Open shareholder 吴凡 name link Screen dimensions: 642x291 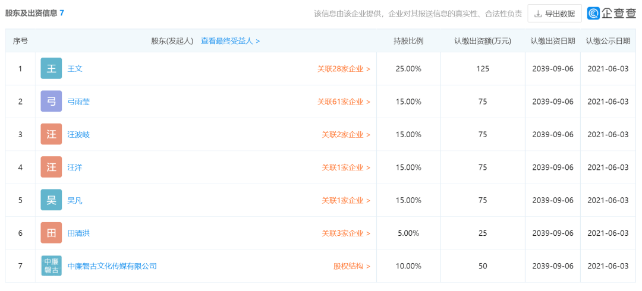(x=75, y=201)
